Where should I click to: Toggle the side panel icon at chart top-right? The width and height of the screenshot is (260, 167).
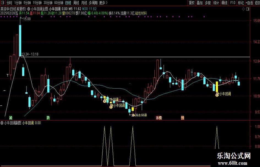(x=248, y=9)
